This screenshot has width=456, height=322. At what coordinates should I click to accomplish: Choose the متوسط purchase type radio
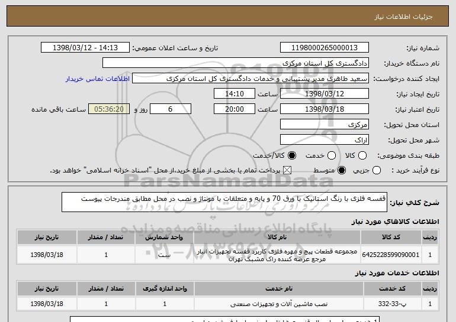click(342, 170)
